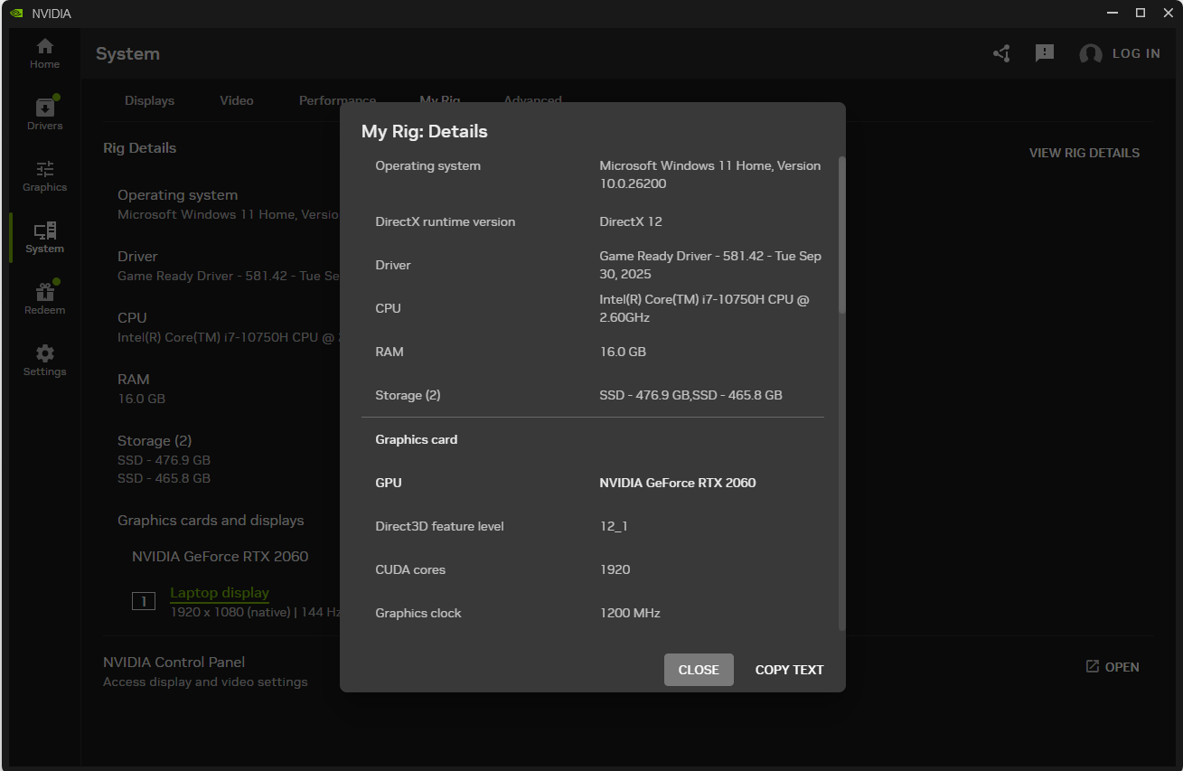Click the 'CUDA cores' label
Screen dimensions: 1183x771
tap(410, 569)
